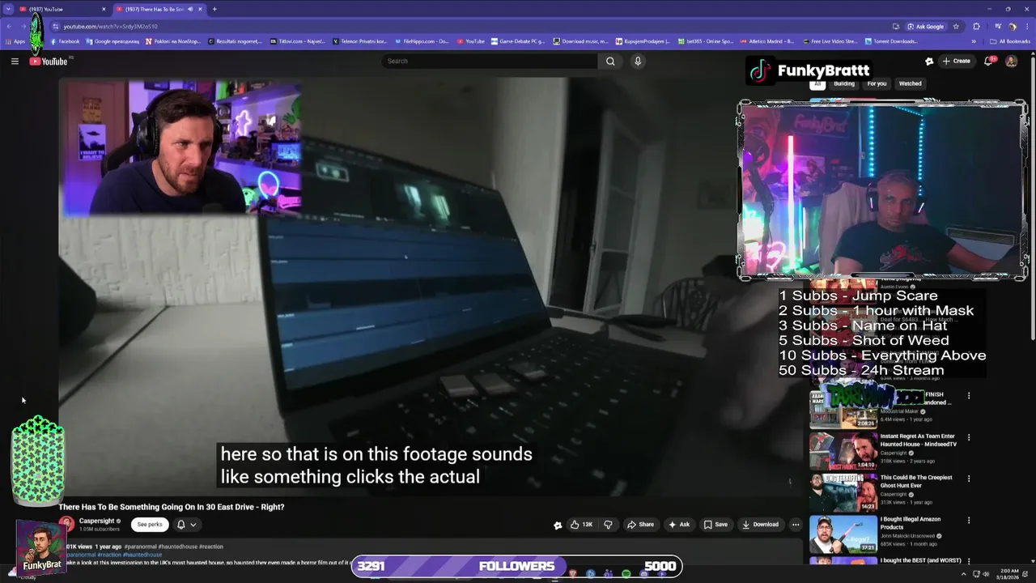Open options for Illegal Amazon Products video

click(x=969, y=520)
